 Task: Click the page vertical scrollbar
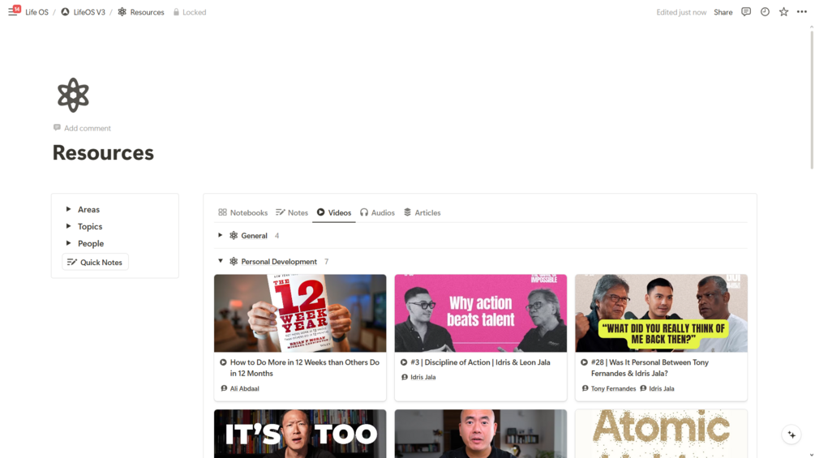[x=812, y=99]
